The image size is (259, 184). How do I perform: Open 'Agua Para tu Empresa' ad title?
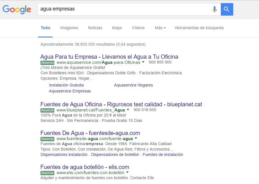[x=109, y=57]
